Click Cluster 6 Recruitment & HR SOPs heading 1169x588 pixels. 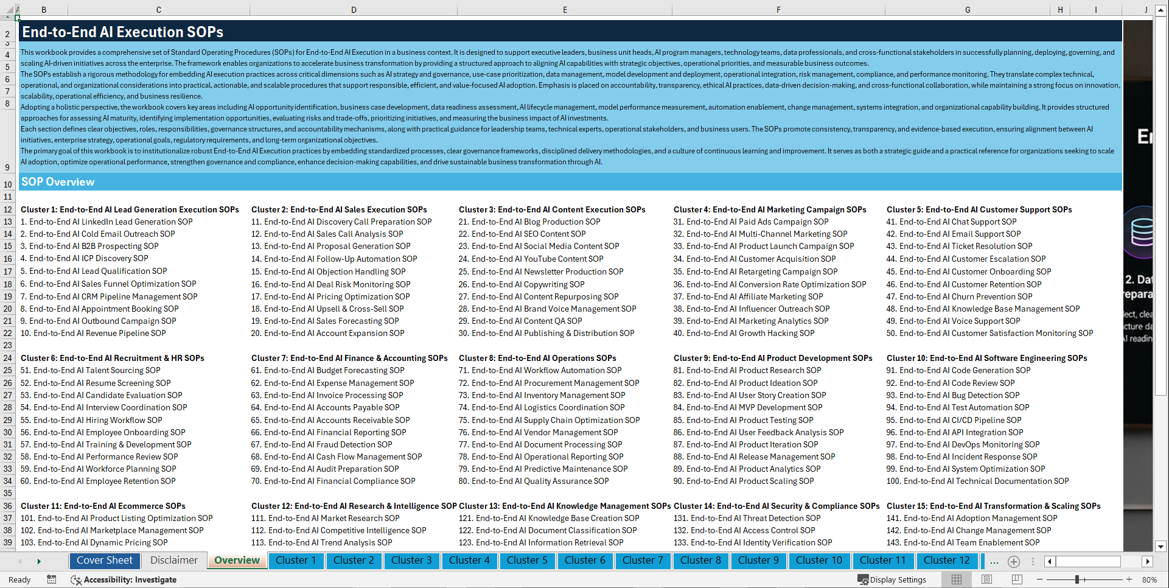pos(113,358)
